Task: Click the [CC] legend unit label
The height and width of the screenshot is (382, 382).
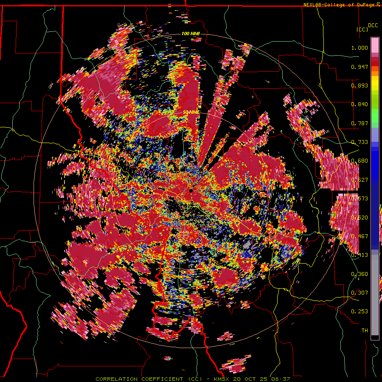Action: point(362,29)
